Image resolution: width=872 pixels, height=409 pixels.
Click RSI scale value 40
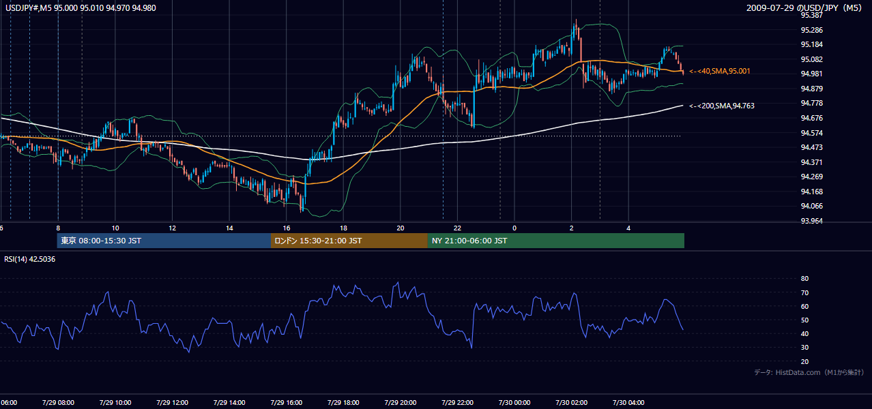[804, 334]
